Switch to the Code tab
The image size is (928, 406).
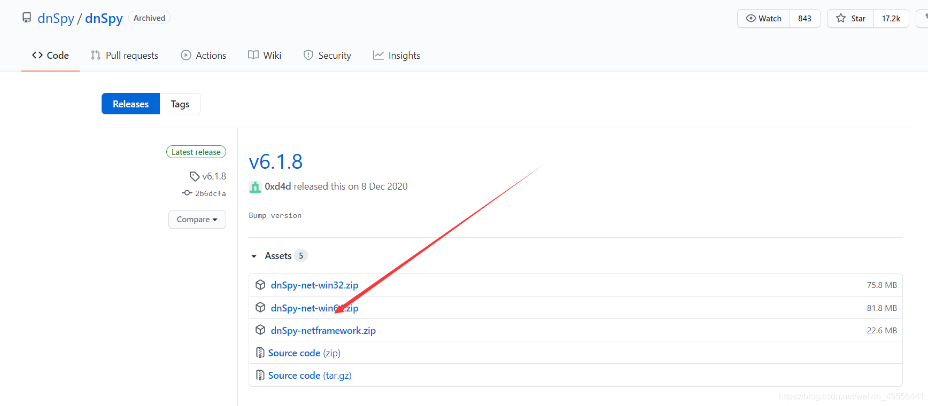point(50,55)
